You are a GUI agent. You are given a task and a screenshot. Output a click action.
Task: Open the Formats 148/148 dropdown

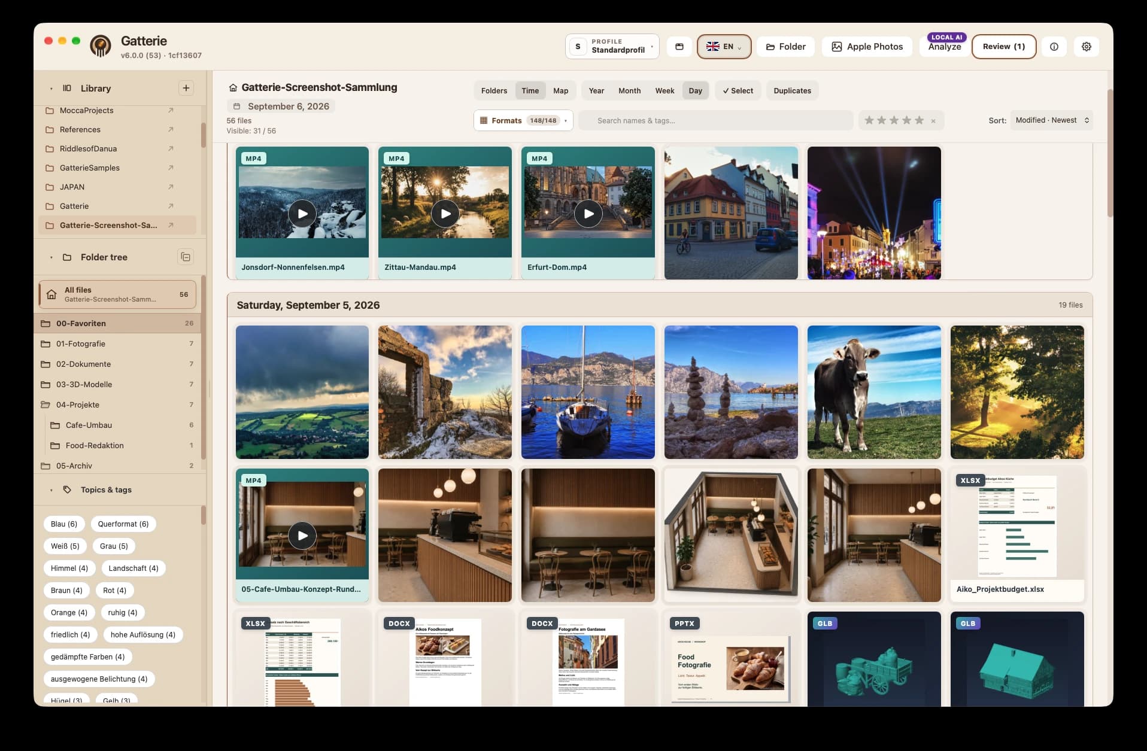click(x=523, y=121)
